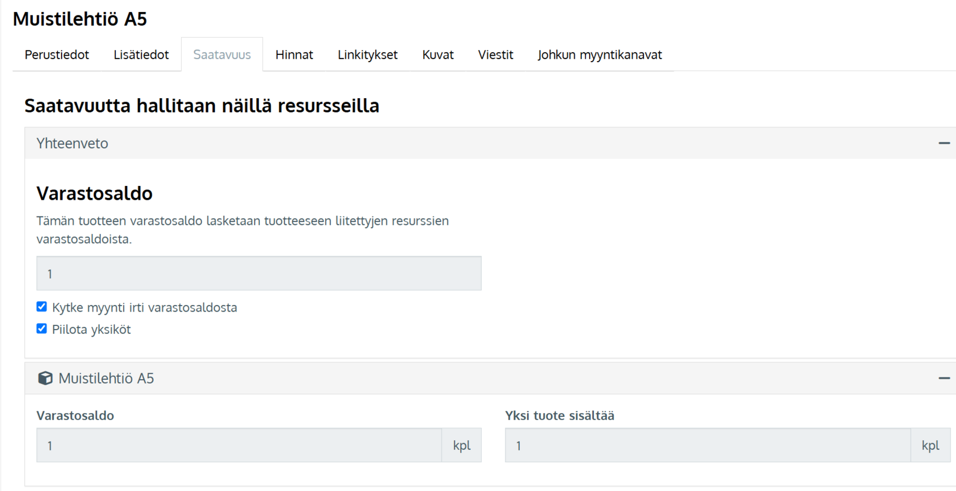Select the Saatavuus tab
The width and height of the screenshot is (956, 491).
tap(222, 55)
